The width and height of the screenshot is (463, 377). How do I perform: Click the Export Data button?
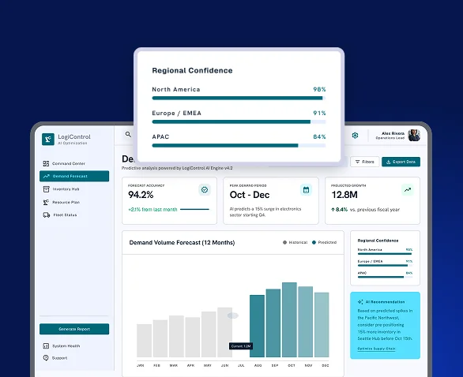401,162
